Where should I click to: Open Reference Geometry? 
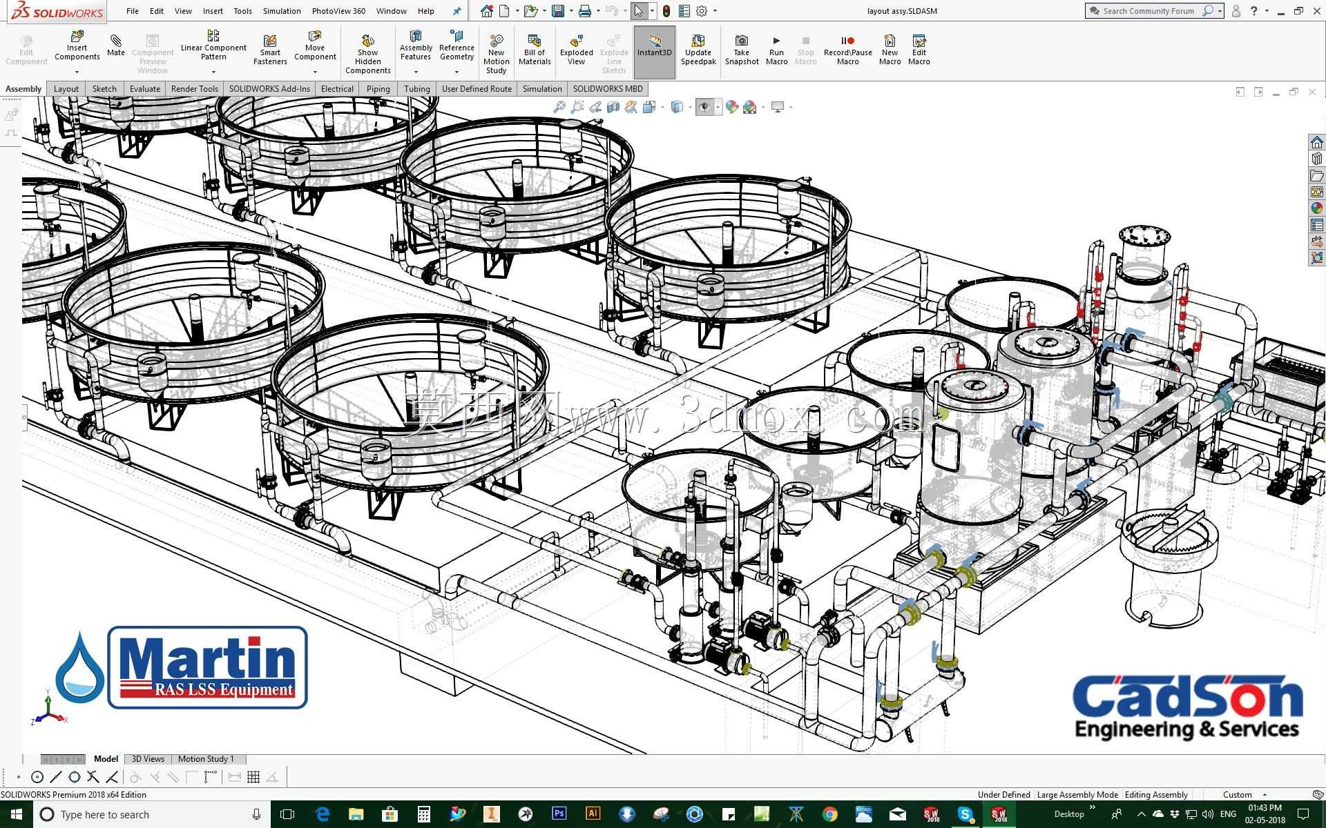[457, 46]
